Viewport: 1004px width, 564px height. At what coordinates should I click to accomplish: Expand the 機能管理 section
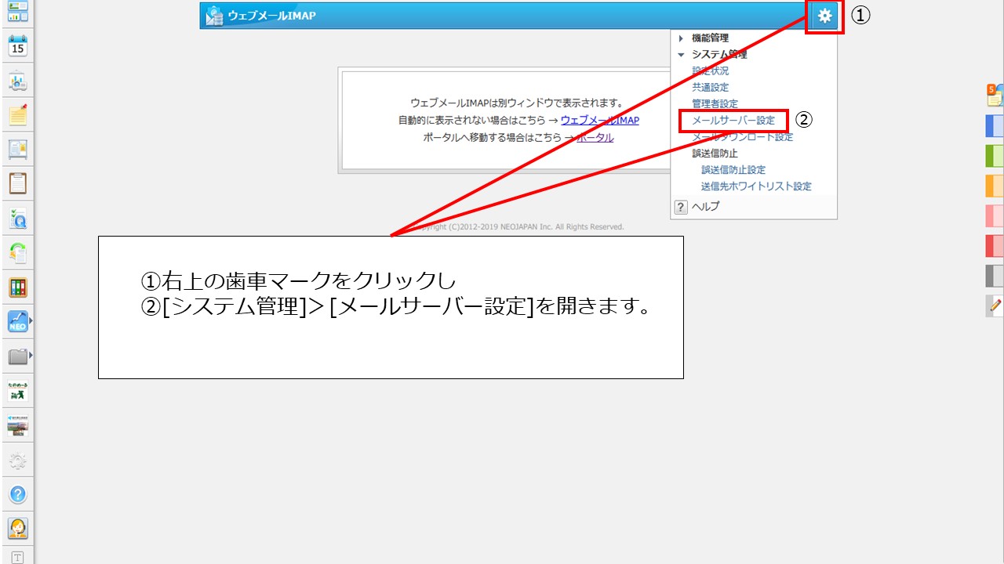(710, 38)
